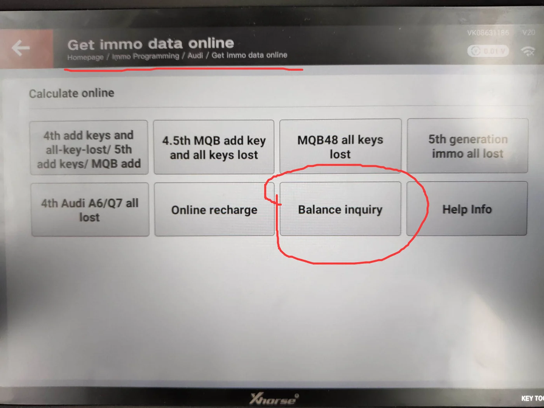Navigate to Immo Programming breadcrumb
544x408 pixels.
pos(146,56)
